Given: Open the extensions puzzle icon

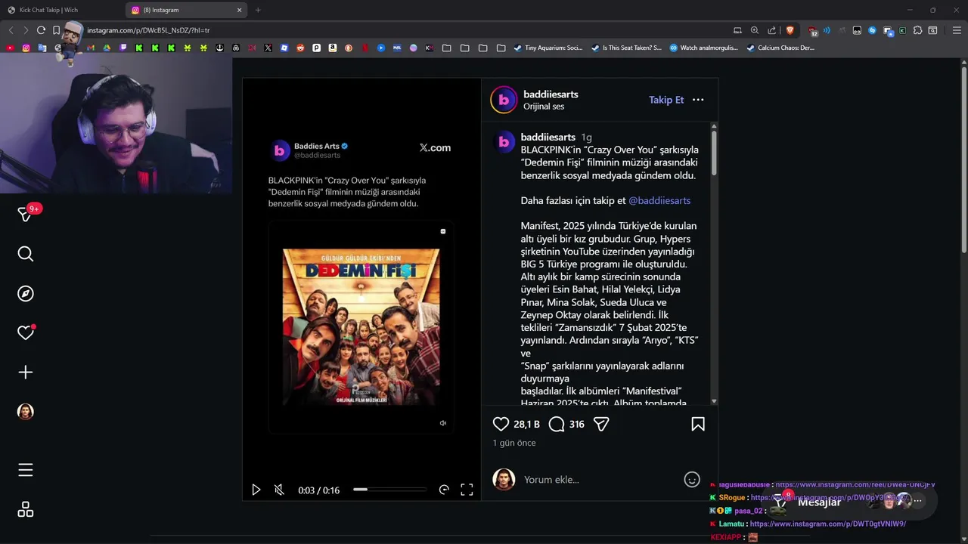Looking at the screenshot, I should [917, 30].
